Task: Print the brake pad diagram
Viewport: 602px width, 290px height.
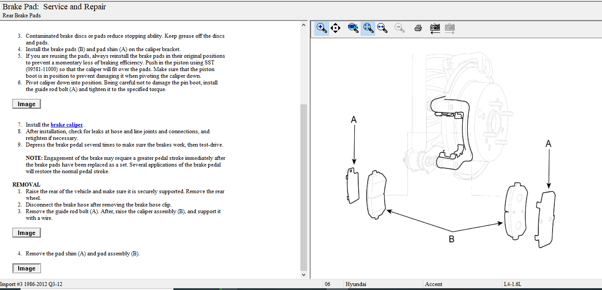Action: click(418, 28)
